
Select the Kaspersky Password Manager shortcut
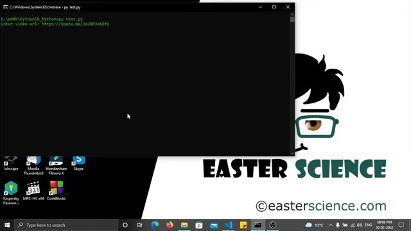coord(11,193)
